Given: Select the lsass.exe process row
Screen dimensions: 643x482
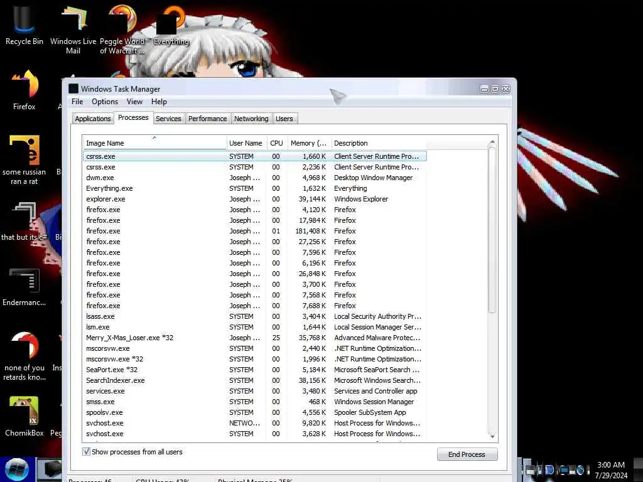Looking at the screenshot, I should pos(255,316).
